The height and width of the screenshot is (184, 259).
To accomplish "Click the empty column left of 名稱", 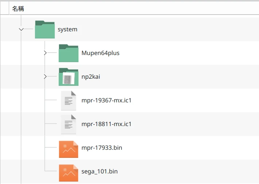I will click(4, 8).
